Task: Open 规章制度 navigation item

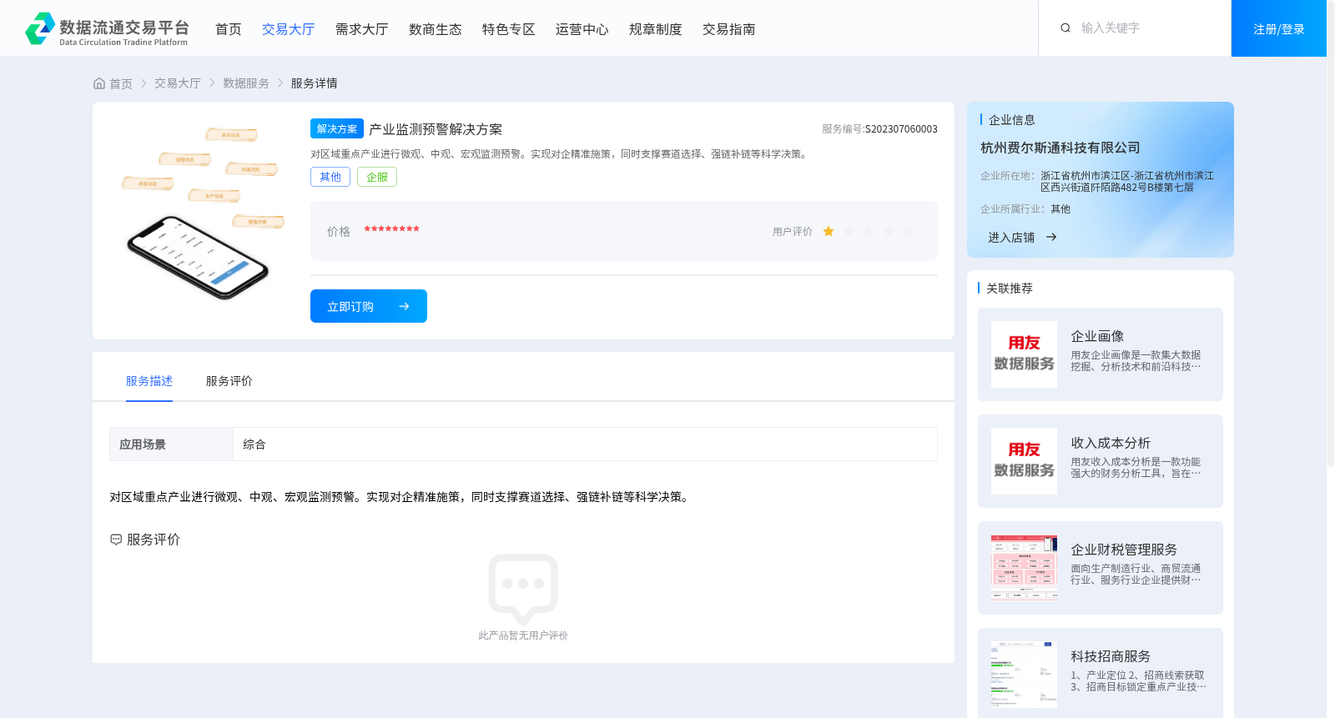Action: pos(656,29)
